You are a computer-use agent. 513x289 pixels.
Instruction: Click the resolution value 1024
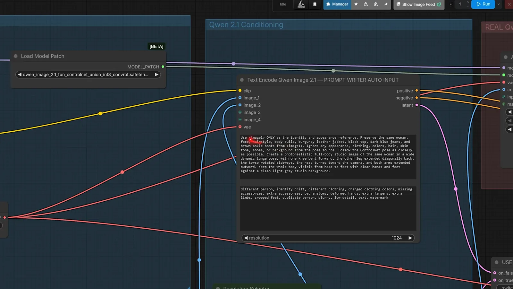point(397,238)
